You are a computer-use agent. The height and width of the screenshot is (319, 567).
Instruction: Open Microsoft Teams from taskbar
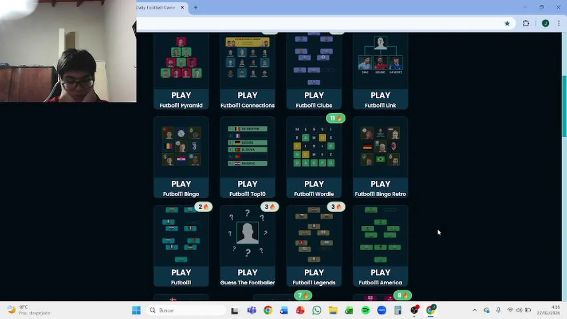tap(252, 310)
